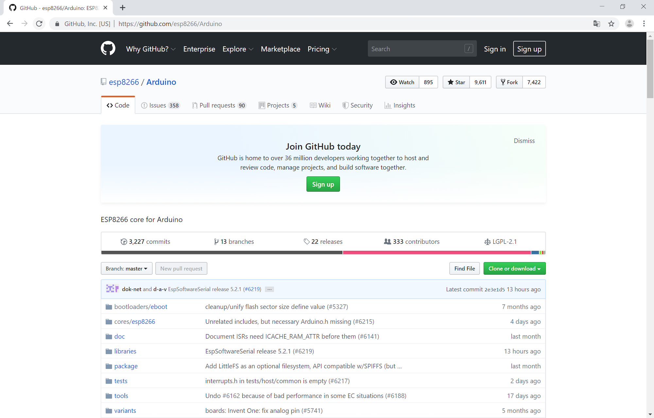Fork the repository button

click(509, 82)
